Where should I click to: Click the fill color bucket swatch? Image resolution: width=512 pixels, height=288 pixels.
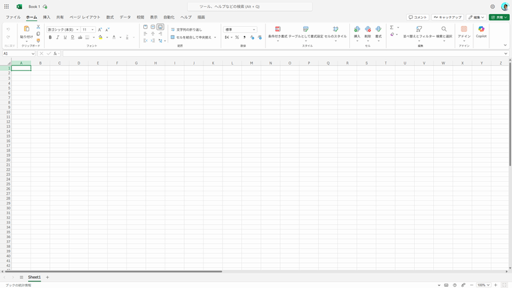[100, 37]
